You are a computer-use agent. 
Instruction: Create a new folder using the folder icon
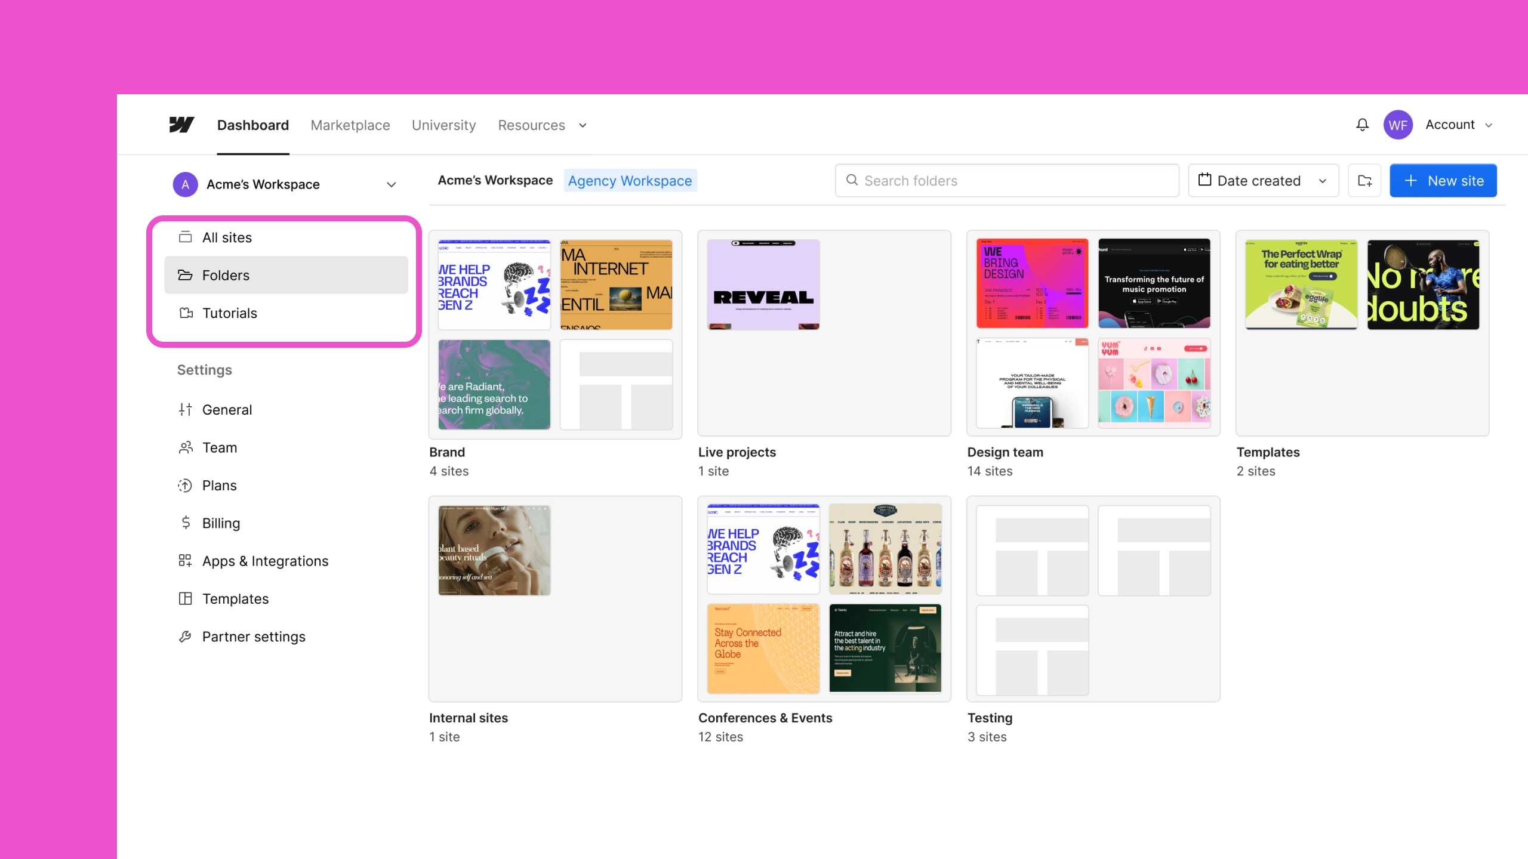(x=1365, y=180)
